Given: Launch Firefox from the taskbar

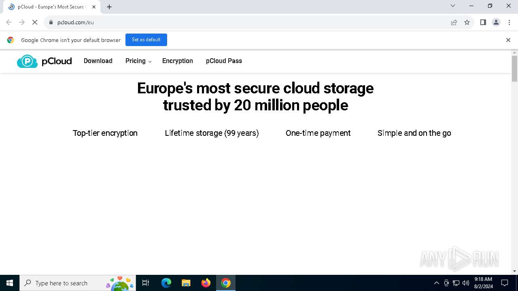Looking at the screenshot, I should pyautogui.click(x=206, y=283).
